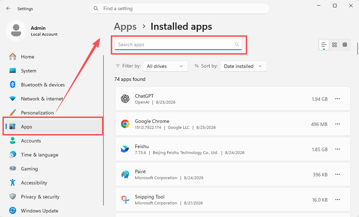This screenshot has width=359, height=217.
Task: Click the Google Chrome app icon
Action: [x=125, y=124]
